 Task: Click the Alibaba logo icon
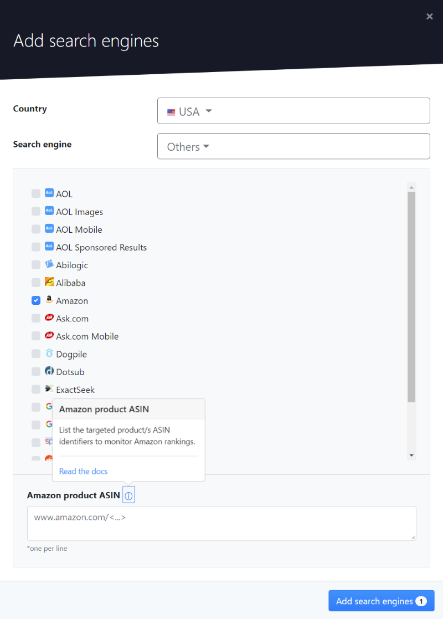[x=49, y=282]
